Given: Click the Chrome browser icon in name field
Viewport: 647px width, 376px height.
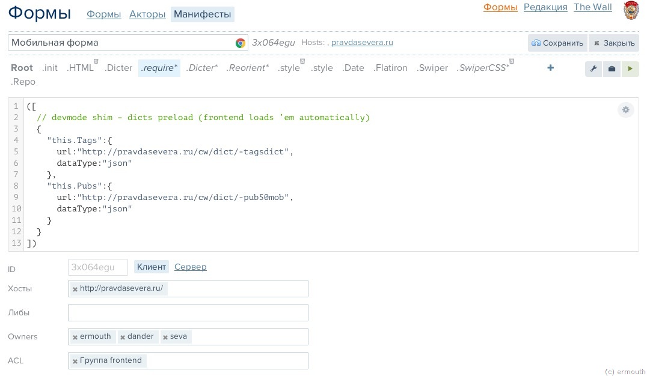Looking at the screenshot, I should tap(240, 43).
